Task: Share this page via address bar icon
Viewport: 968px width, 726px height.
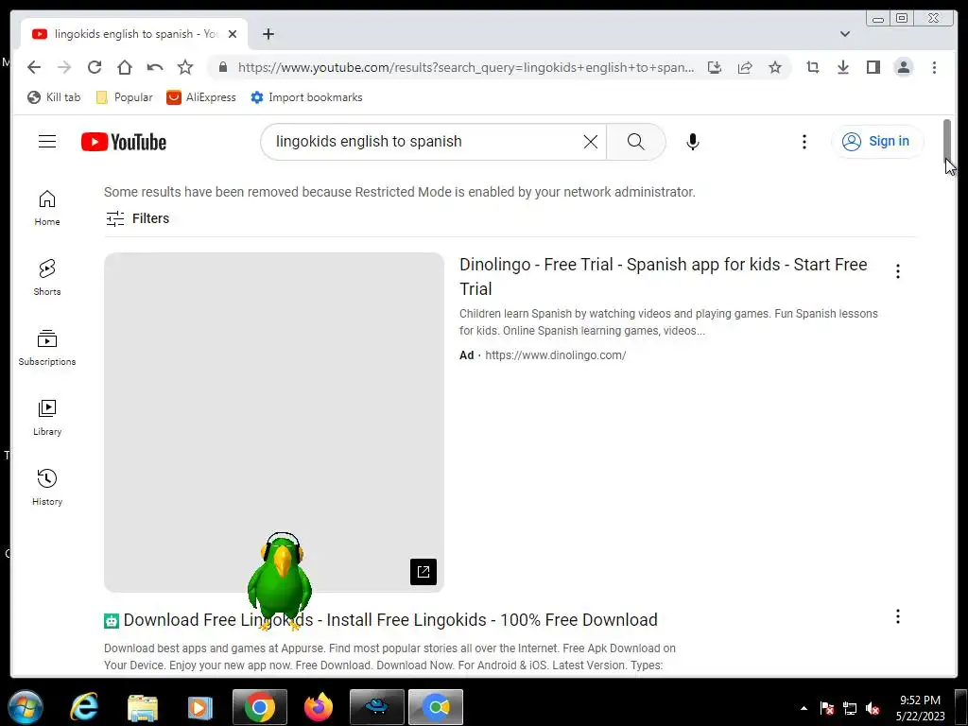Action: click(x=745, y=67)
